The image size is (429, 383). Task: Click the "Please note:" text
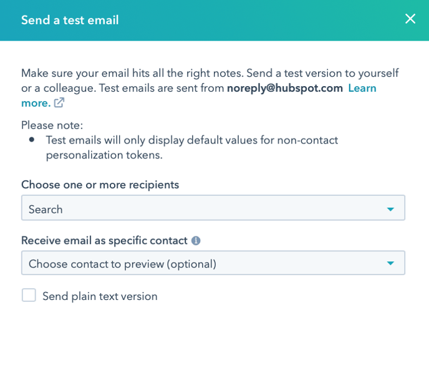(52, 125)
